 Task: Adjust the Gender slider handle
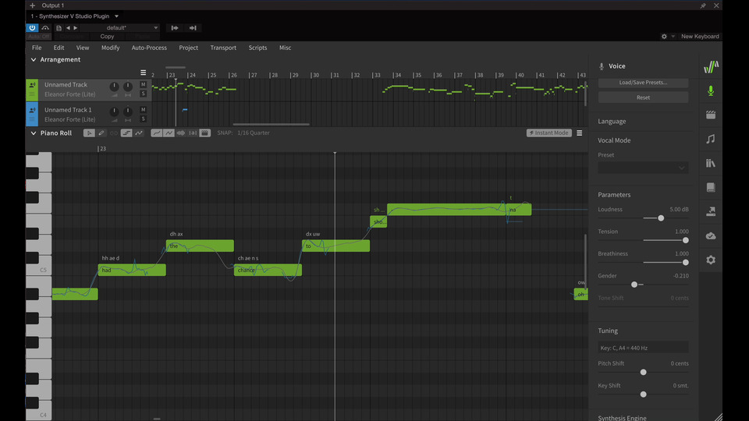634,285
